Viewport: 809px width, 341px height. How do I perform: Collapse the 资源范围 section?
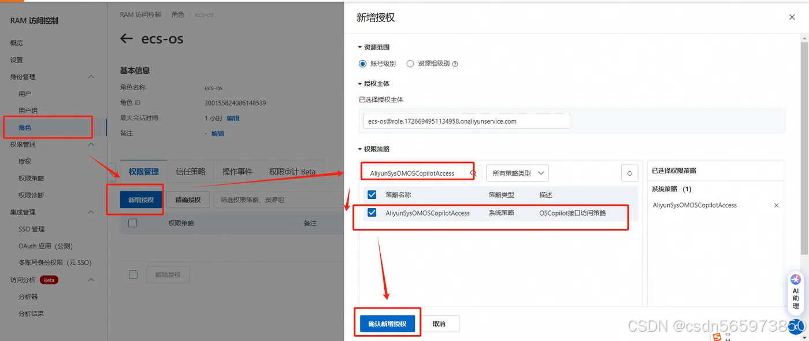point(360,47)
